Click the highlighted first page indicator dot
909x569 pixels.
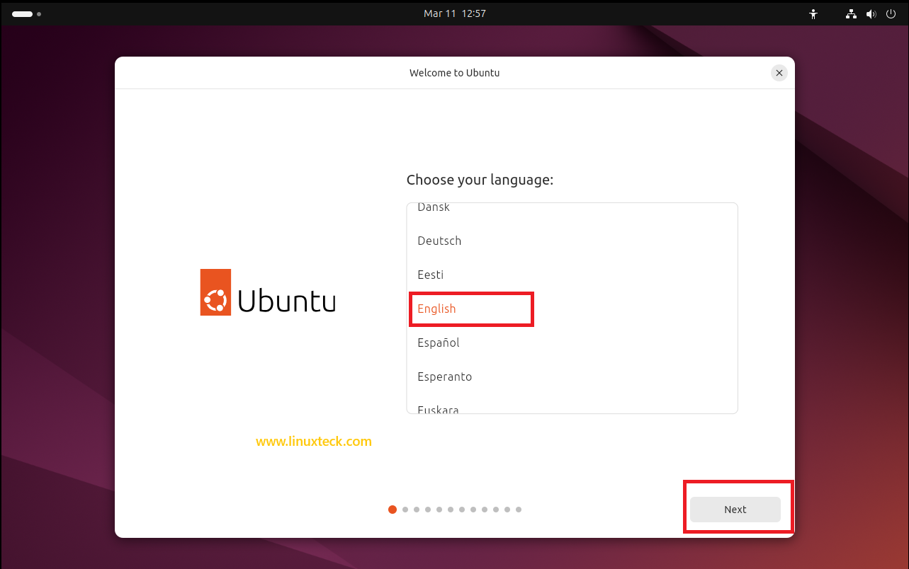point(393,509)
